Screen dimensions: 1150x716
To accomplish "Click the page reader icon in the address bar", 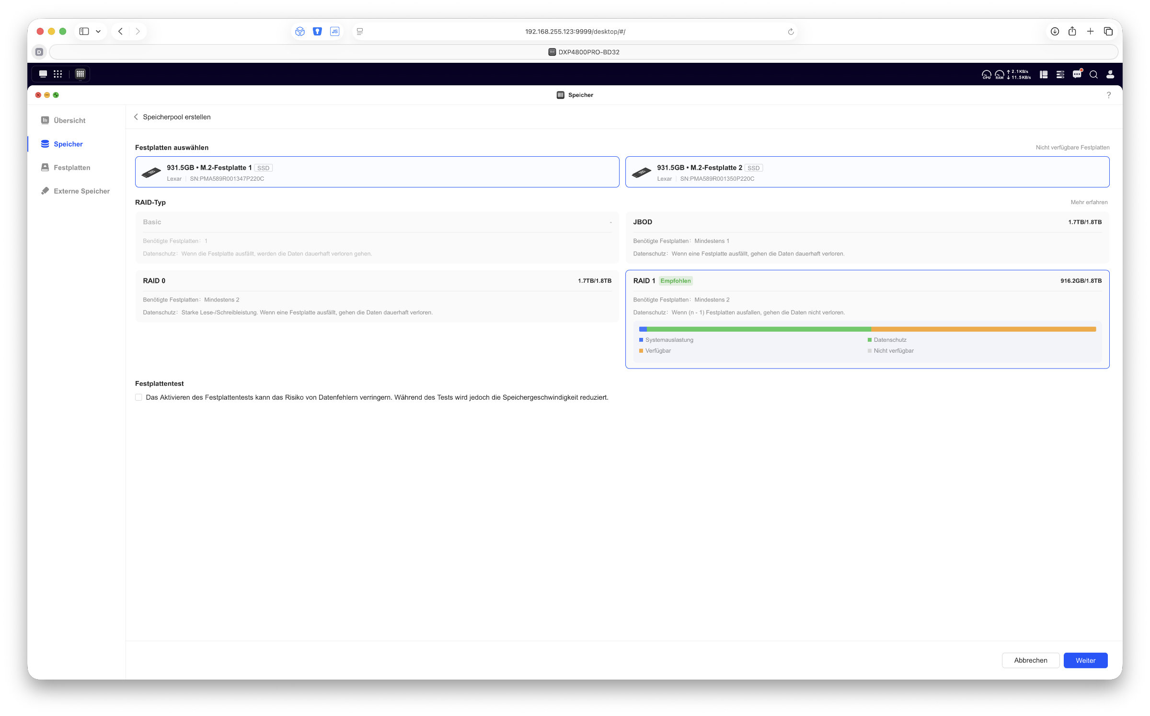I will [360, 31].
